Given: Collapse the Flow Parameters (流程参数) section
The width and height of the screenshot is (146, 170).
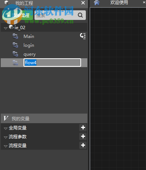Looking at the screenshot, I should 6,138.
